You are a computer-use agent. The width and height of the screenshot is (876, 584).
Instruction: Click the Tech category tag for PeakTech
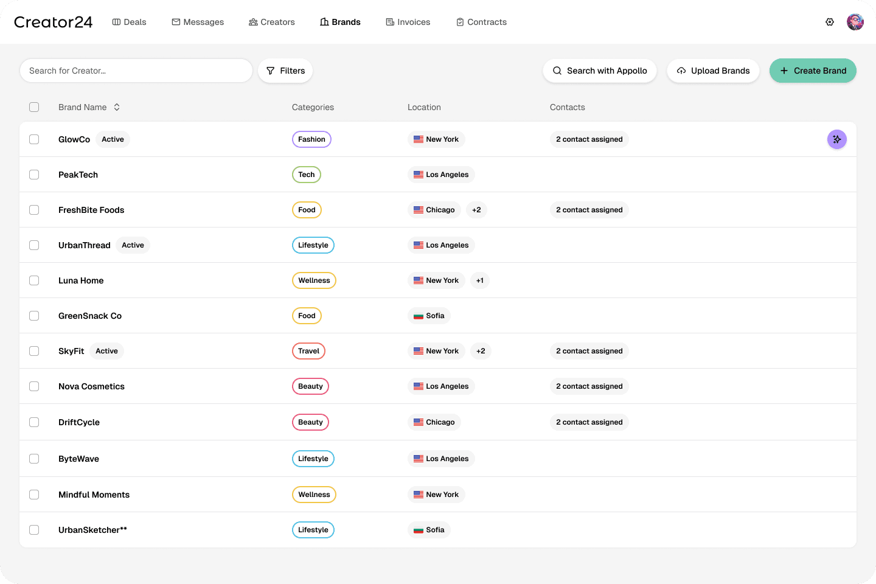pos(307,175)
